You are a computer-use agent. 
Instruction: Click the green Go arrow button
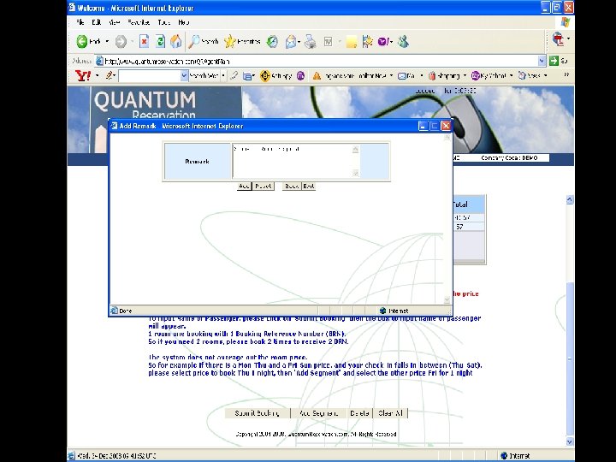(x=554, y=61)
